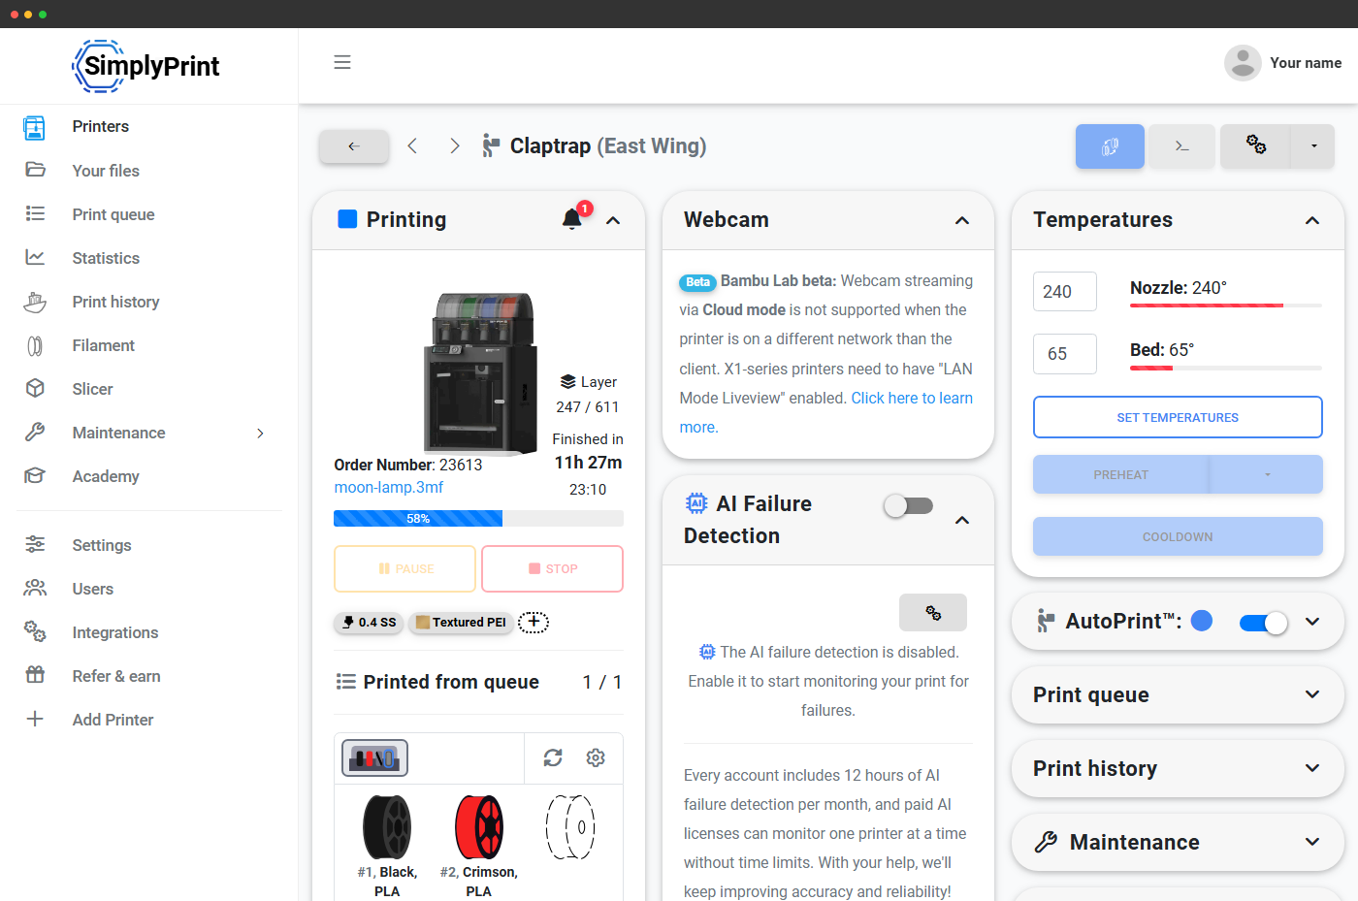This screenshot has width=1358, height=901.
Task: Click the 58% print progress bar
Action: click(x=478, y=519)
